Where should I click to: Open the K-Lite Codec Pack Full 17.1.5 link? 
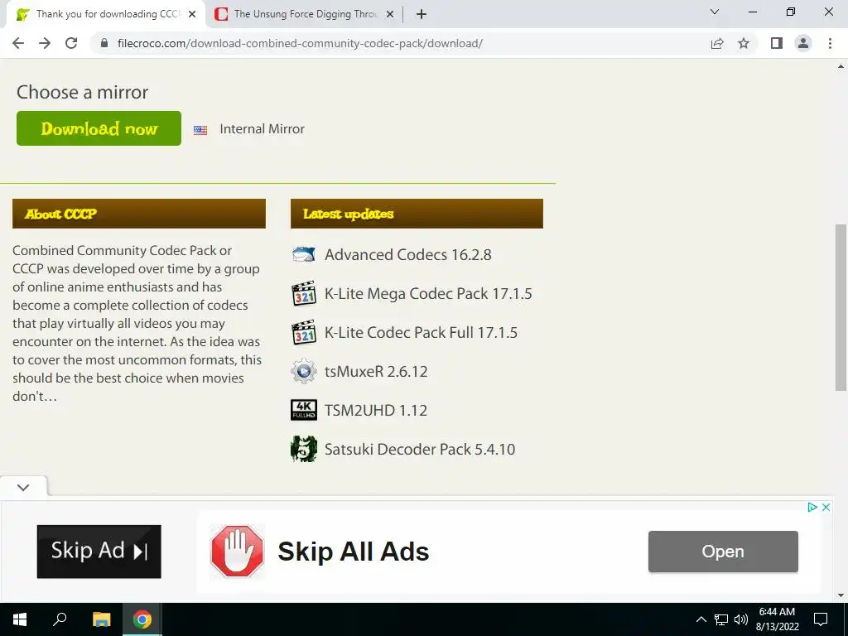tap(421, 333)
